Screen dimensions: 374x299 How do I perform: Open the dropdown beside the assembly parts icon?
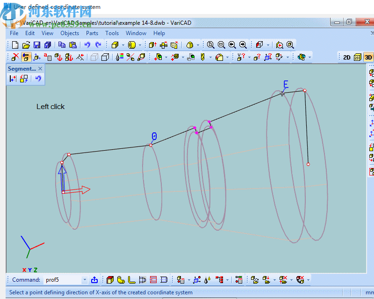coord(309,57)
